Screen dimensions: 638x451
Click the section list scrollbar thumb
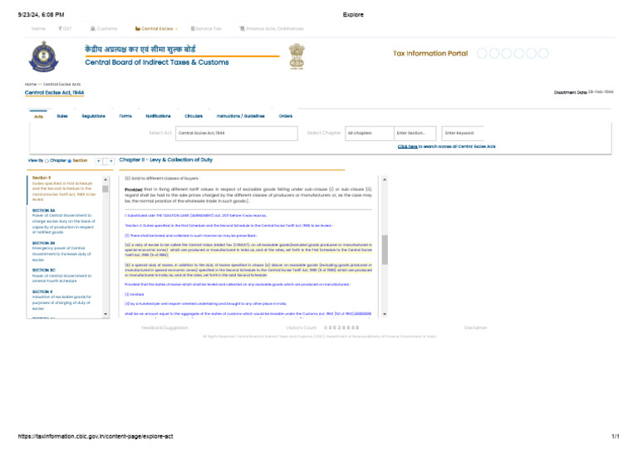tap(106, 189)
